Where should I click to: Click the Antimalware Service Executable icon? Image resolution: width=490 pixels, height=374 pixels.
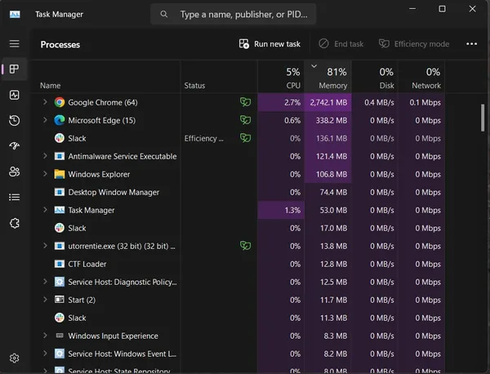pos(60,156)
